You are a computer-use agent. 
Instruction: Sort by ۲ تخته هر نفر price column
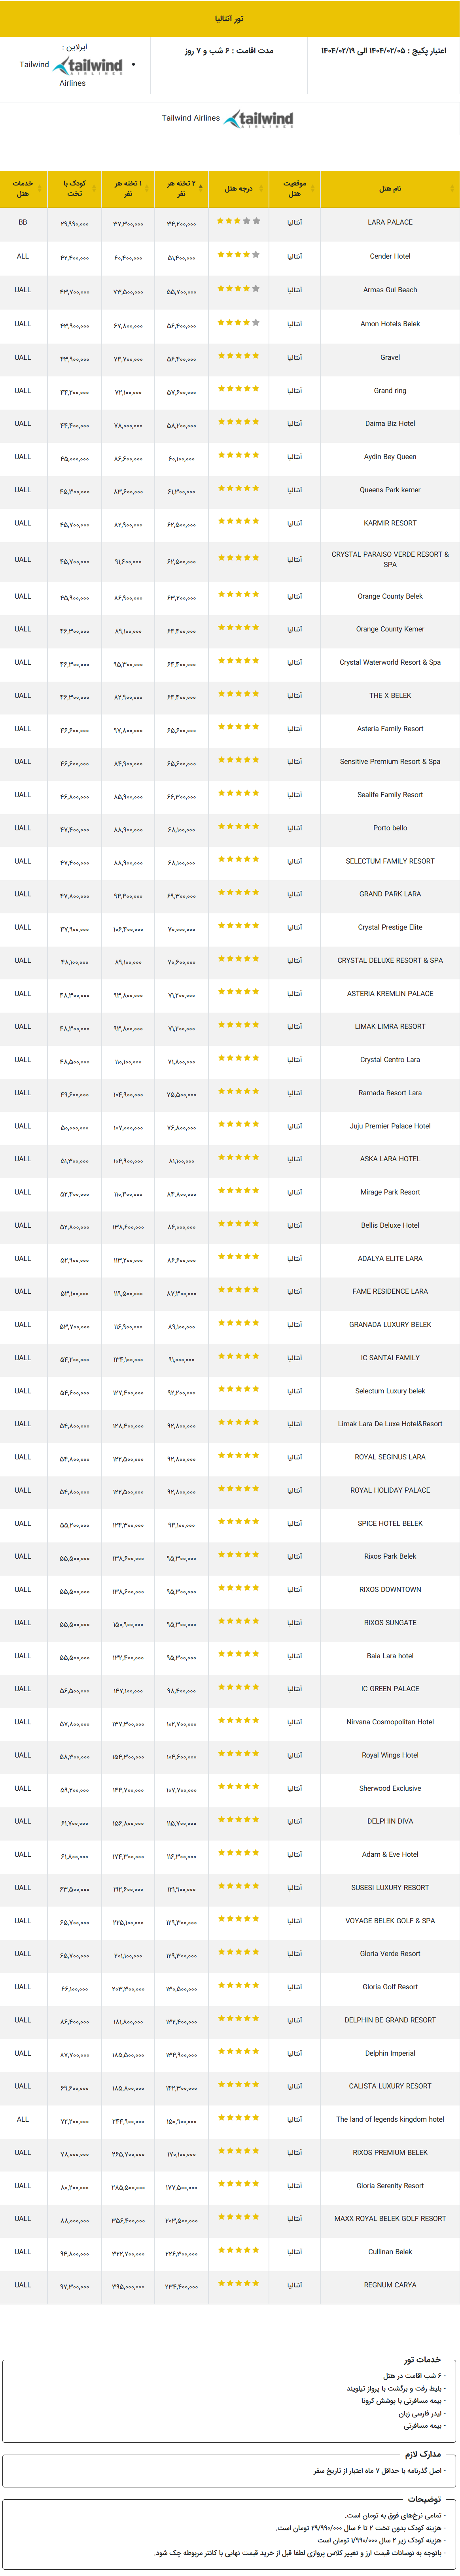pos(181,188)
